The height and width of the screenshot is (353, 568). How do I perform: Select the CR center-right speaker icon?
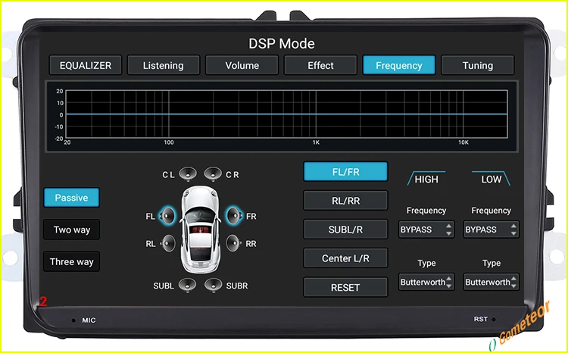click(213, 174)
